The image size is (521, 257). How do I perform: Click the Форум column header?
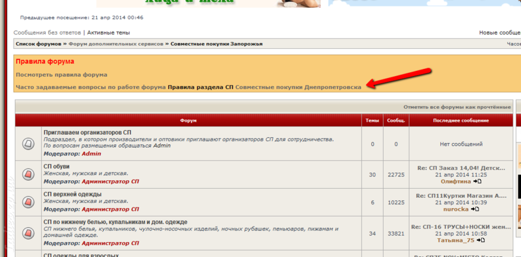coord(188,120)
